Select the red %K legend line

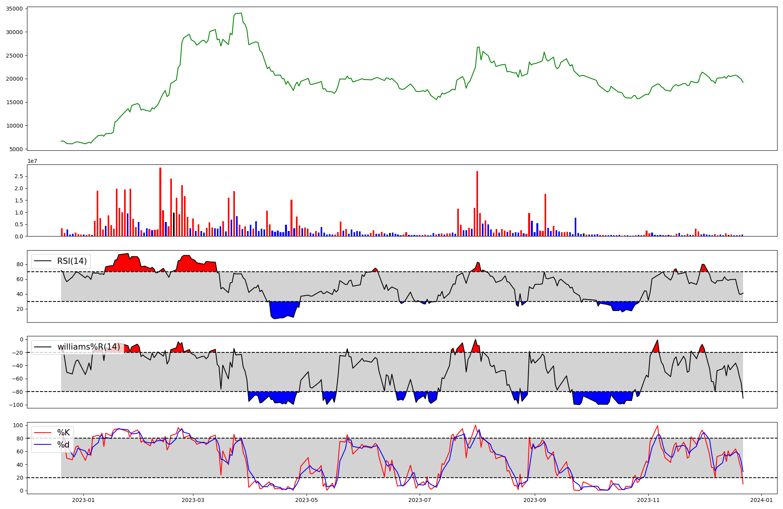(43, 433)
